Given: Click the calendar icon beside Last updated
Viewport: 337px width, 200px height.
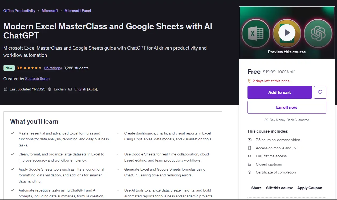Looking at the screenshot, I should click(5, 89).
